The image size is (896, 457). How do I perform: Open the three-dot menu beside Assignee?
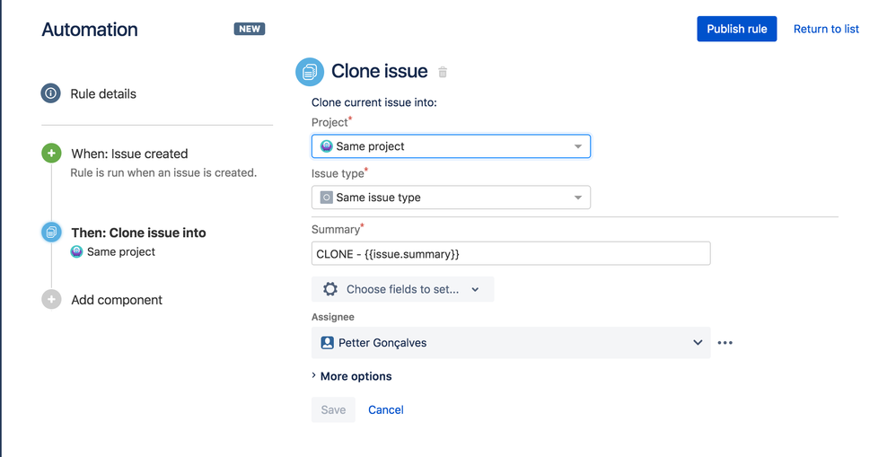(x=725, y=343)
